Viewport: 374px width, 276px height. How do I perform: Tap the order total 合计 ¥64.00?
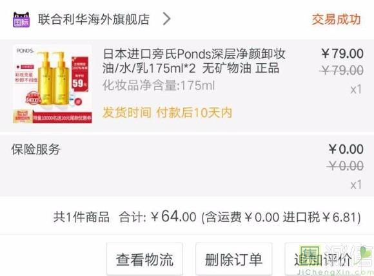[x=158, y=217]
